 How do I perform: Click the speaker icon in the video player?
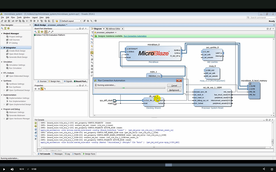12,169
